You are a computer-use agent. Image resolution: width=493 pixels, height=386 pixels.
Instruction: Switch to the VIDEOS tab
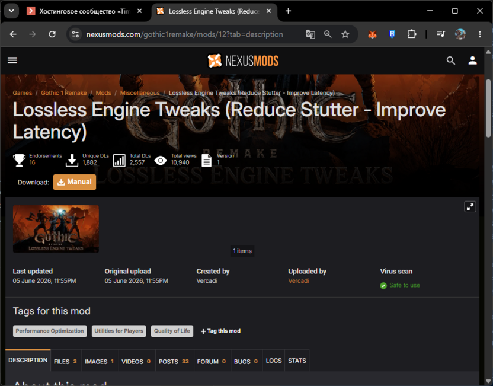click(x=136, y=361)
